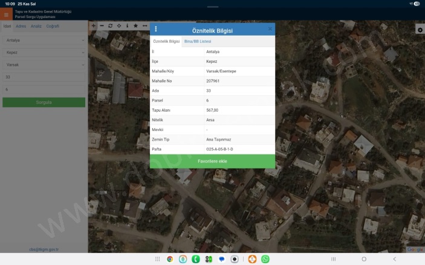Image resolution: width=425 pixels, height=265 pixels.
Task: Select the Adres tab
Action: pos(21,26)
